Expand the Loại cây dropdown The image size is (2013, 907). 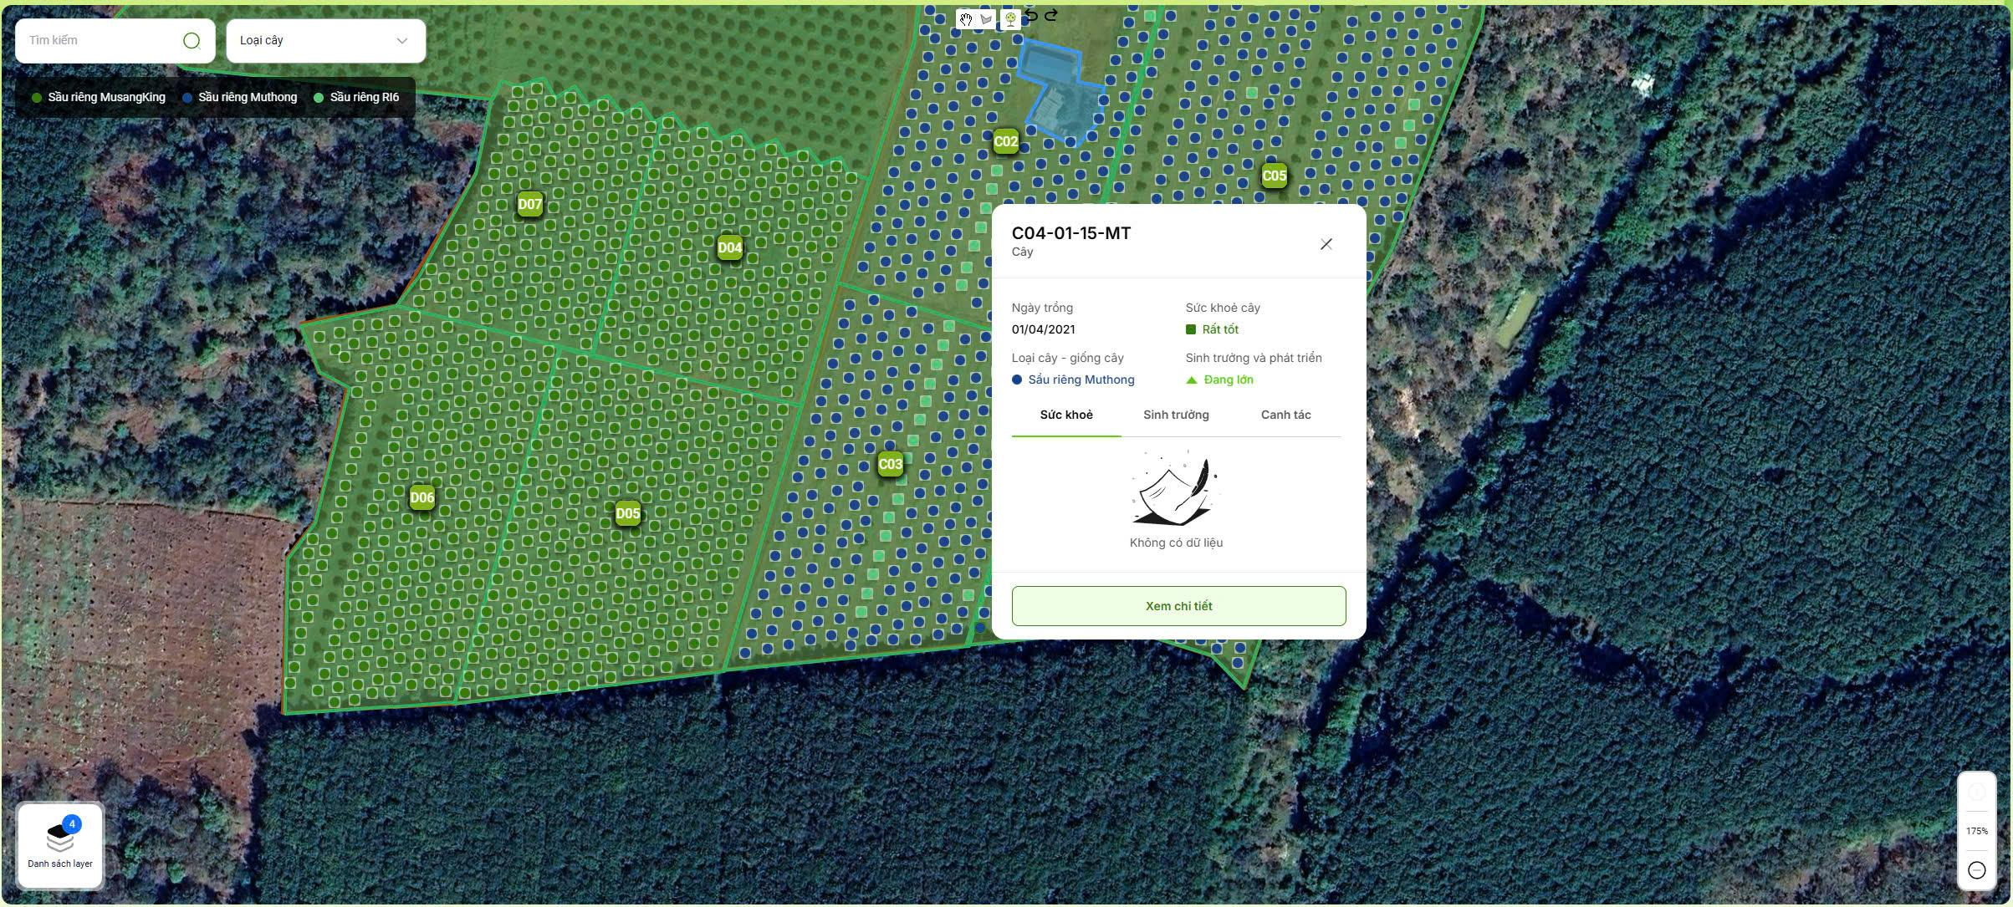(325, 41)
